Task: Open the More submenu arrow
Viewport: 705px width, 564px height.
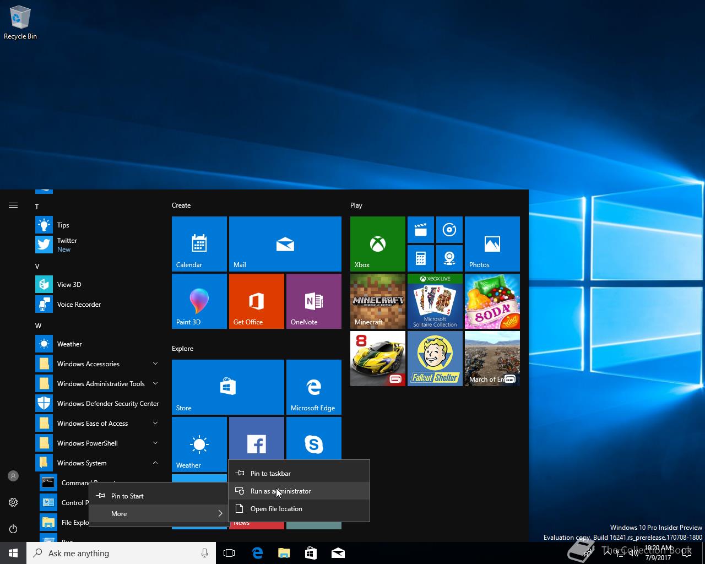Action: pos(220,513)
